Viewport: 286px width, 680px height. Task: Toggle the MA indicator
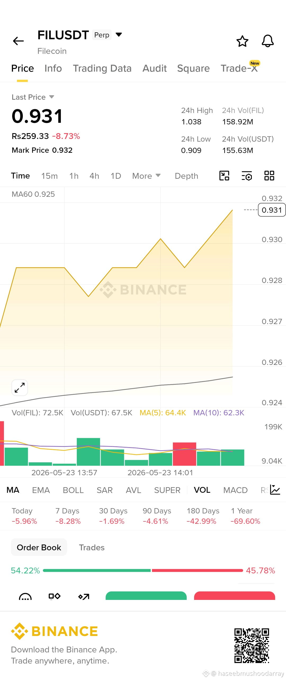point(13,490)
